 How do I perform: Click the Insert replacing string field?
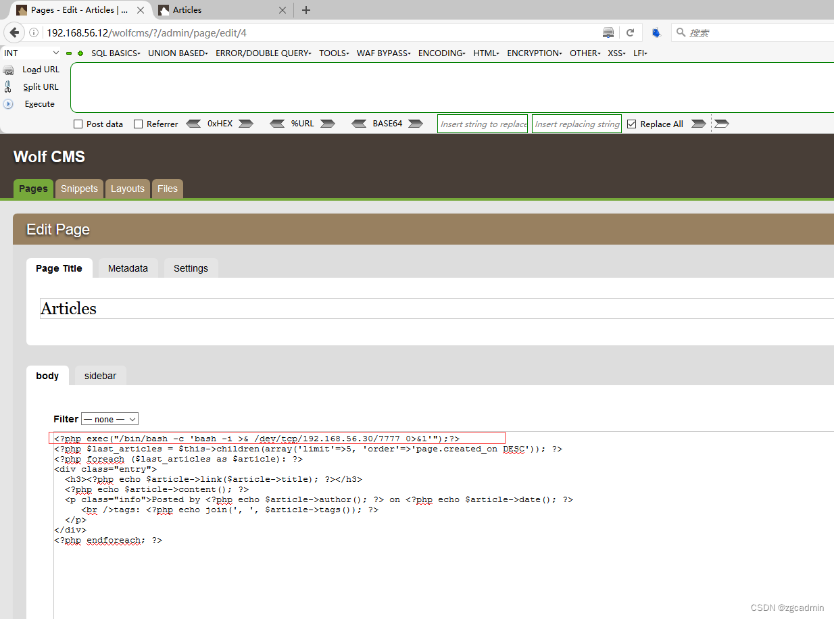point(577,124)
